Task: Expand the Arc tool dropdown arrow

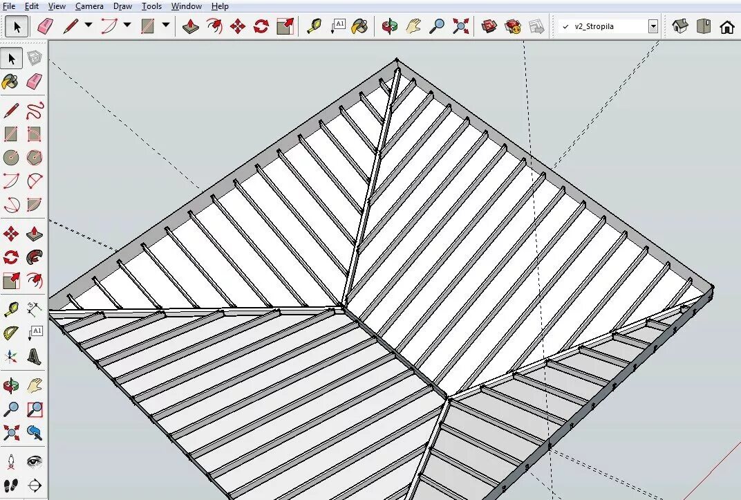Action: click(x=127, y=25)
